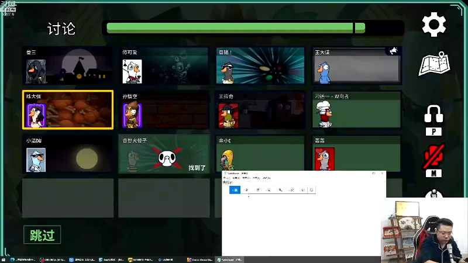Switch to the Notepad taskbar item
468x263 pixels.
(x=229, y=259)
